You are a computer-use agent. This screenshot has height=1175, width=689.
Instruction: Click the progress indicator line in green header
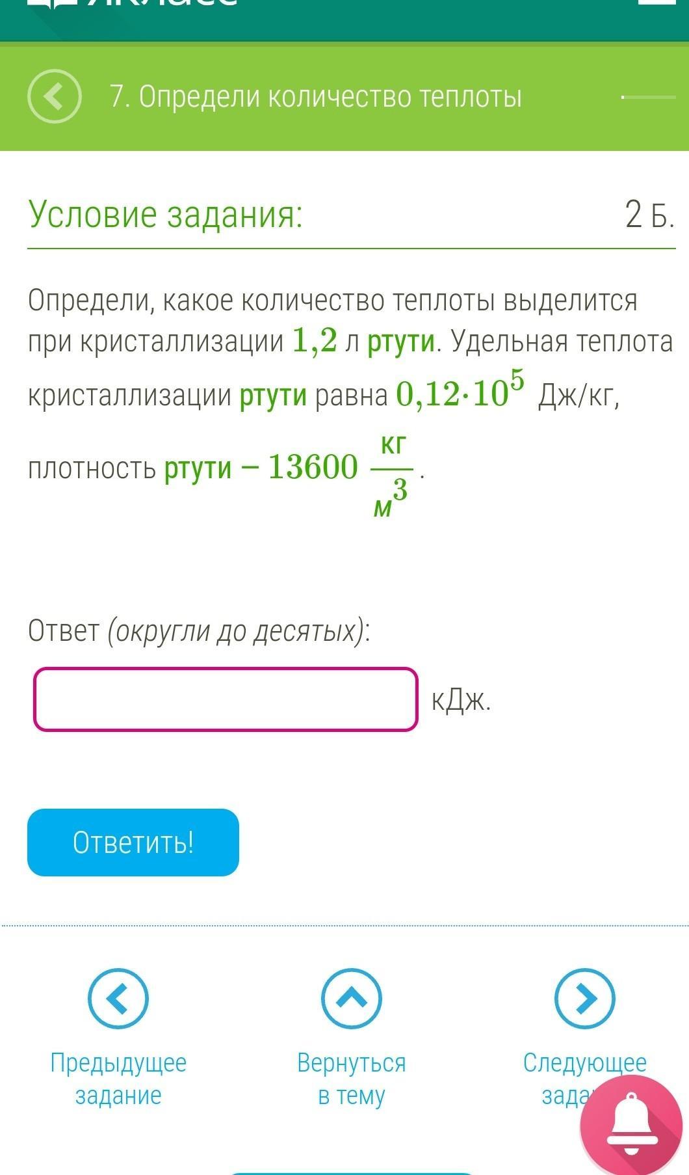[649, 98]
